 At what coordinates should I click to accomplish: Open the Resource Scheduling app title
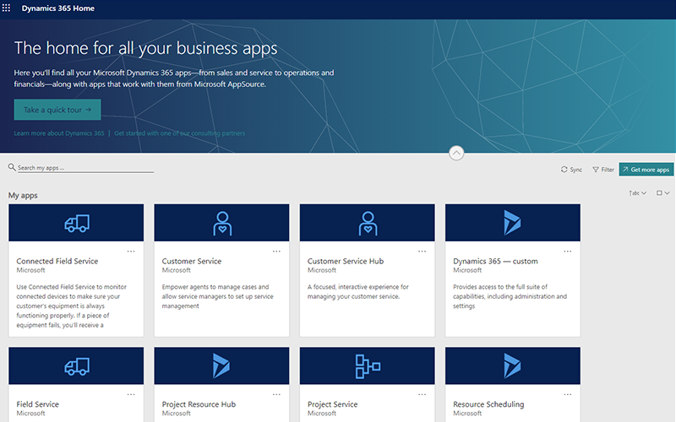[x=488, y=404]
